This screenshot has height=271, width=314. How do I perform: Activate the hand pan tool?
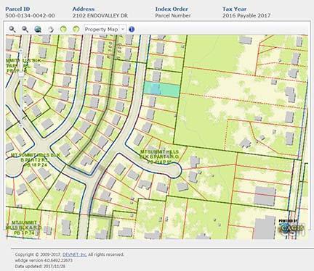50,29
